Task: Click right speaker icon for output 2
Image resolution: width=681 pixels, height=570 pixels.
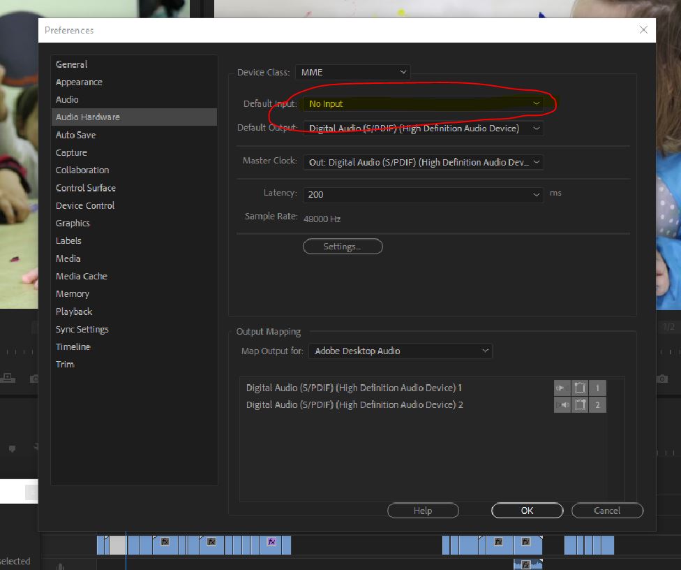Action: click(562, 404)
